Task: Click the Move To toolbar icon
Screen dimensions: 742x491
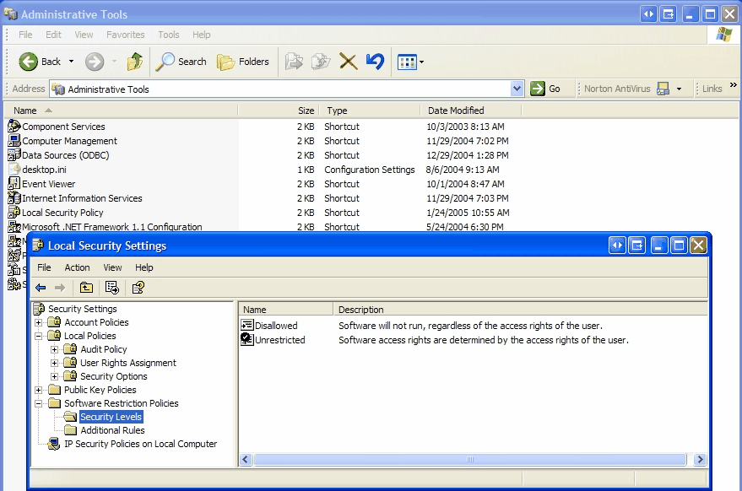Action: pos(294,62)
